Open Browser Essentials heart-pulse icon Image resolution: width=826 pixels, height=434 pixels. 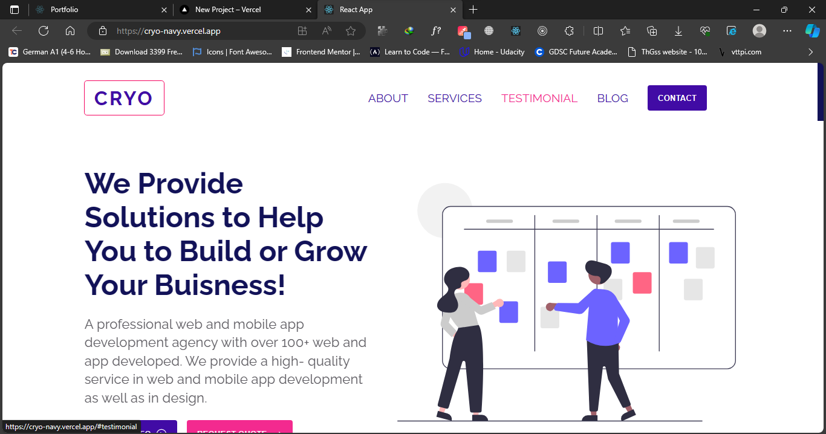click(x=704, y=30)
